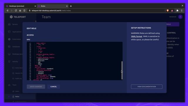Place the cursor on 'cert_format: standard'

45,69
